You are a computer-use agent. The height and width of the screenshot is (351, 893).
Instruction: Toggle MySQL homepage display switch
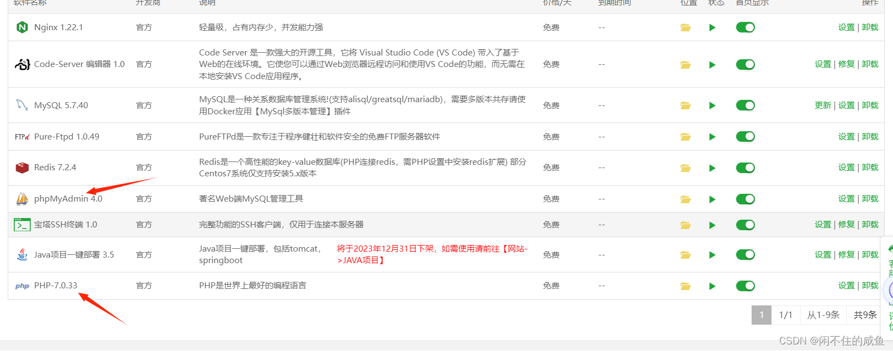(x=746, y=105)
